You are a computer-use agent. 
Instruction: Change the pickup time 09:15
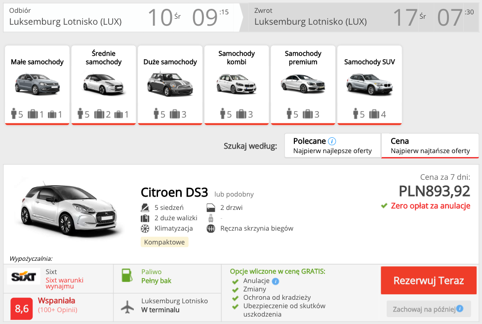pyautogui.click(x=209, y=16)
